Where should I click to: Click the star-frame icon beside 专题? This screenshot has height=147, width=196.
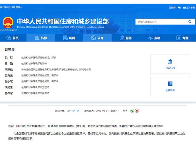click(x=179, y=38)
